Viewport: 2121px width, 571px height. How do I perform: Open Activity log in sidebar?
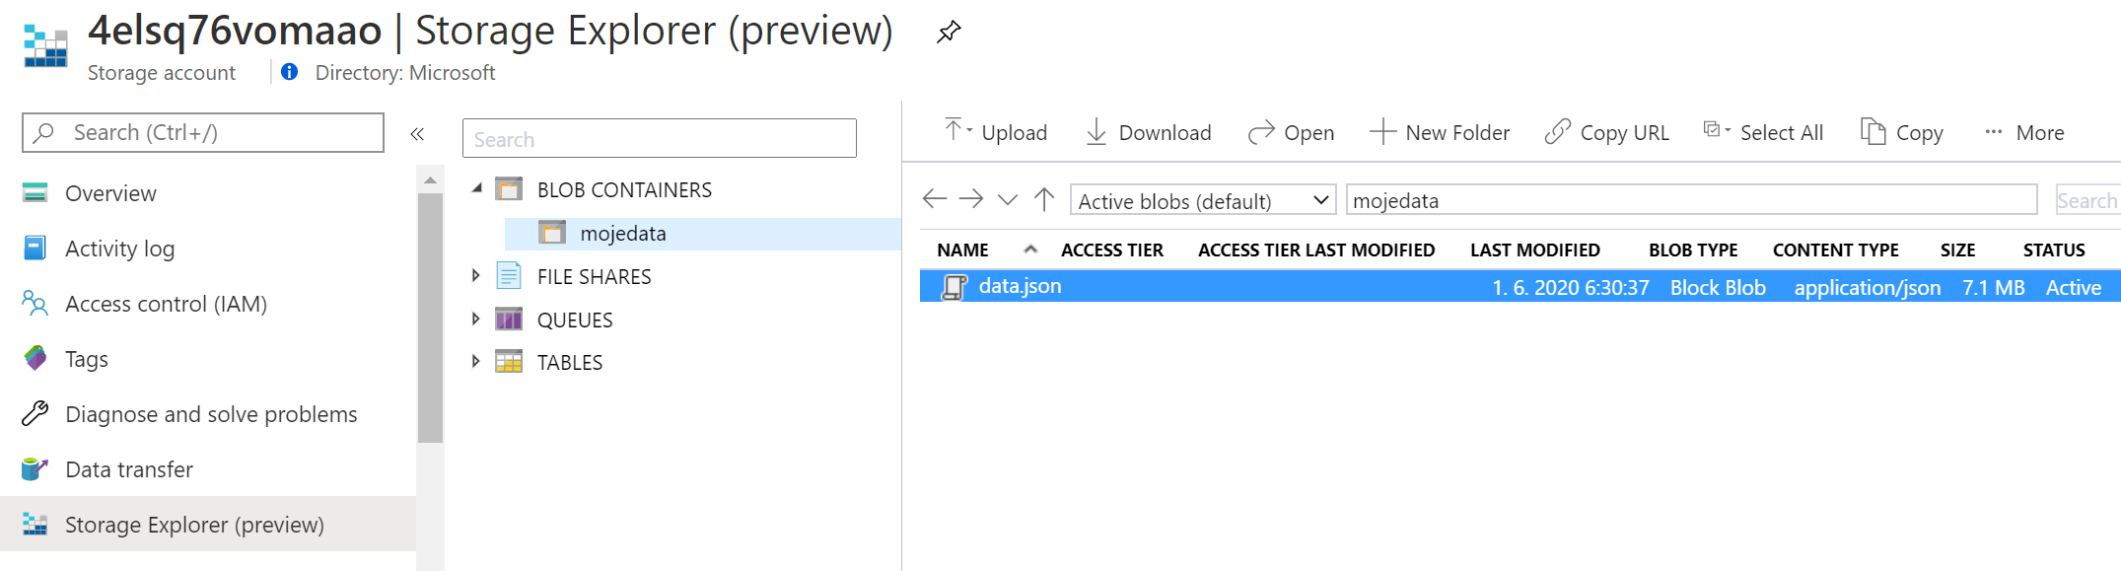click(x=119, y=249)
